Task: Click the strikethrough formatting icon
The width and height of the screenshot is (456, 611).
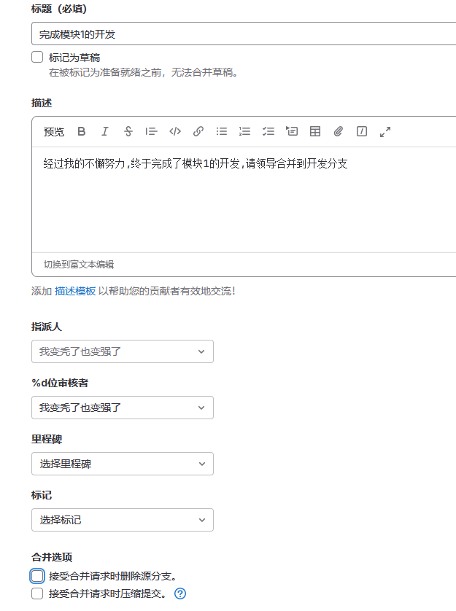Action: pyautogui.click(x=128, y=132)
